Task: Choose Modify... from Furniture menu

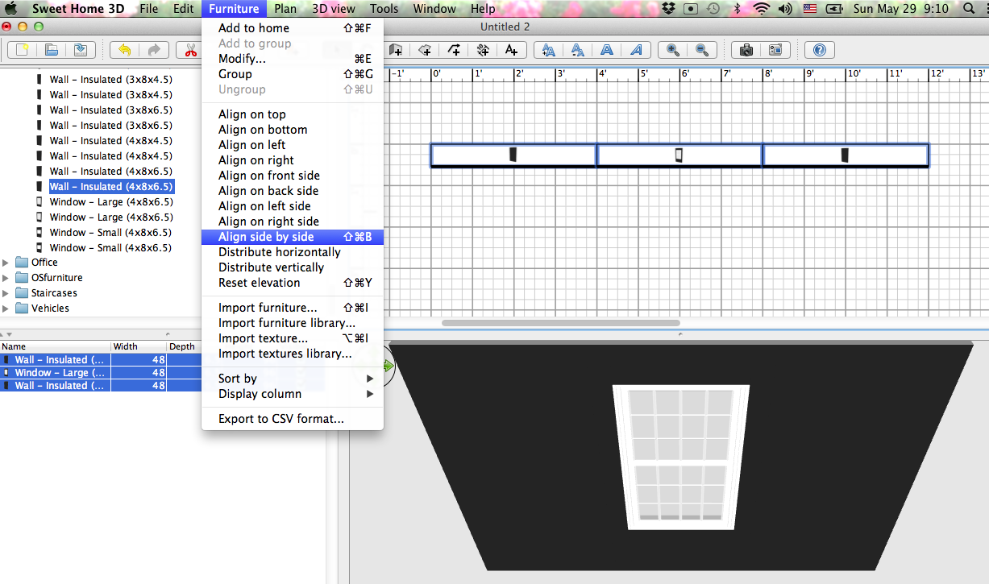Action: pyautogui.click(x=293, y=59)
